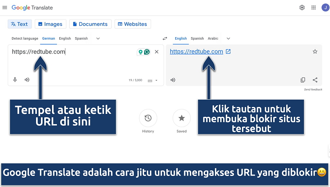330x187 pixels.
Task: Select English as source language
Action: pyautogui.click(x=65, y=38)
